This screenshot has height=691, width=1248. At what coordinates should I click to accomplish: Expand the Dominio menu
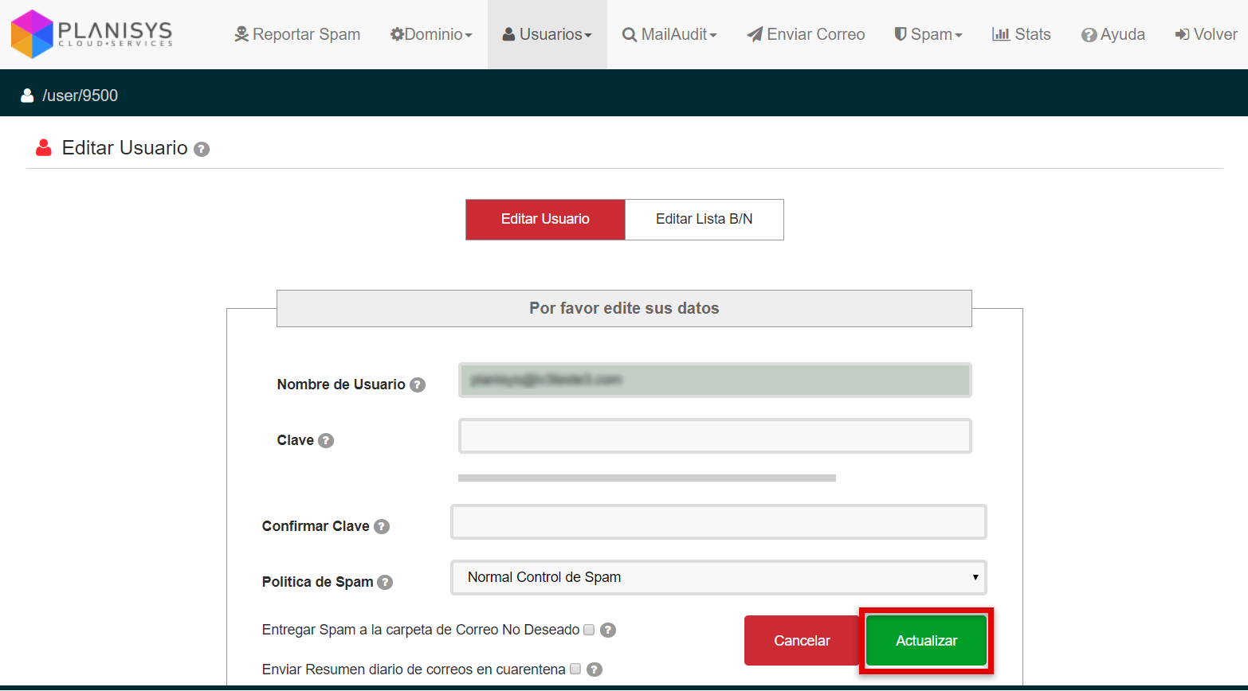[x=431, y=34]
